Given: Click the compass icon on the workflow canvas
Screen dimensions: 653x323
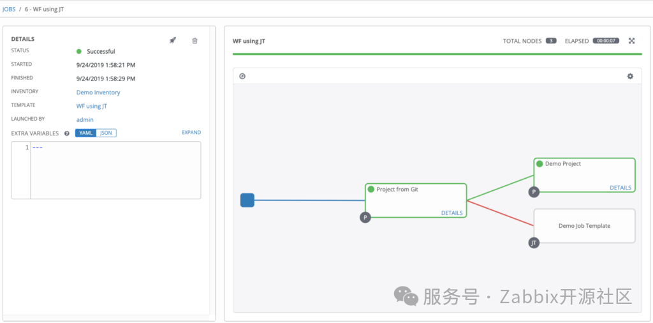Looking at the screenshot, I should (x=242, y=77).
